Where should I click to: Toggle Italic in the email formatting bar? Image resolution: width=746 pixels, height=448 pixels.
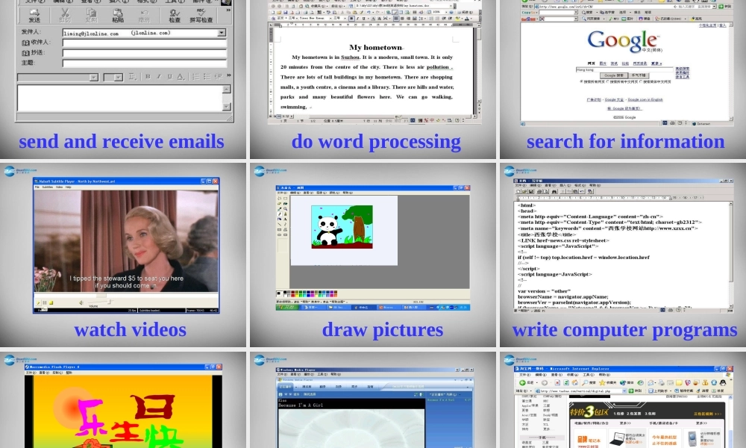158,76
